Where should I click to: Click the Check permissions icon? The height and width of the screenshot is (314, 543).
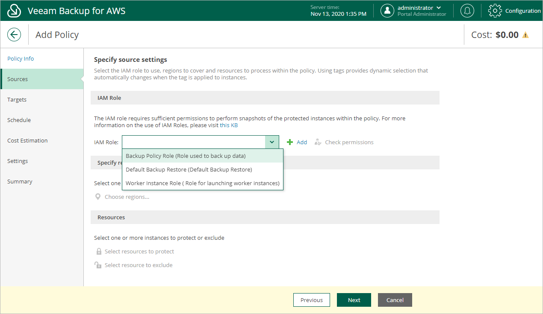pos(318,142)
